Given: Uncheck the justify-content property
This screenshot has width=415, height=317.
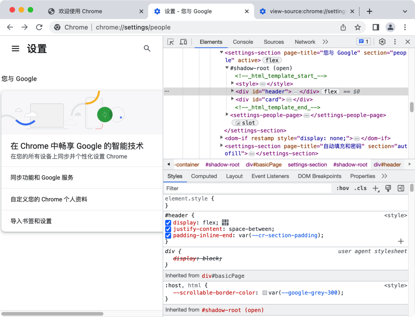Looking at the screenshot, I should click(168, 229).
